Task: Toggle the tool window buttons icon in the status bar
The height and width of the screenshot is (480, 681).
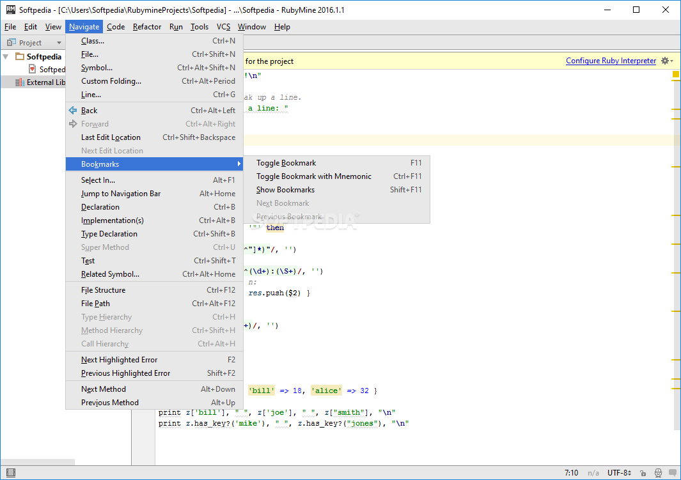Action: [11, 472]
